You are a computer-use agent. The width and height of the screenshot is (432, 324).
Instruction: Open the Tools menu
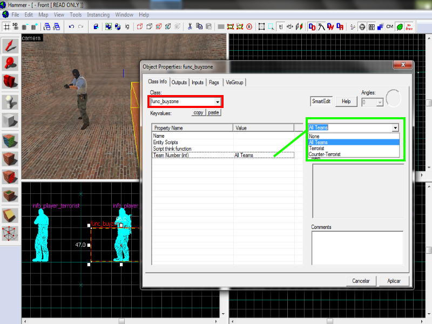(76, 15)
